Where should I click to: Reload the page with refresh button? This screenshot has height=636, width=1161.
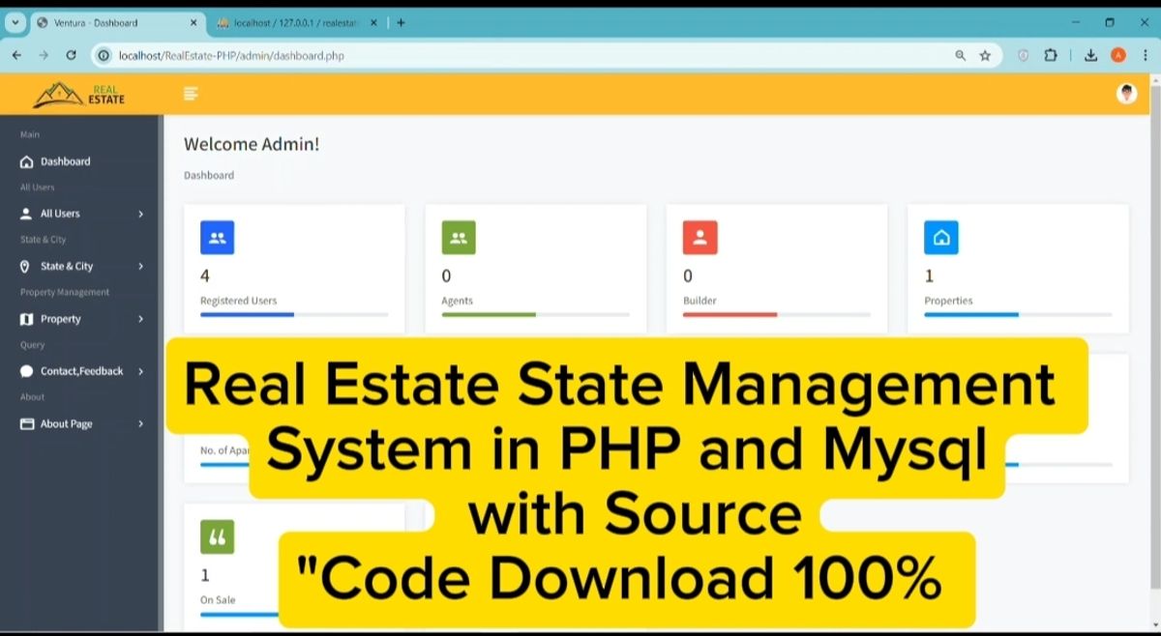coord(71,56)
